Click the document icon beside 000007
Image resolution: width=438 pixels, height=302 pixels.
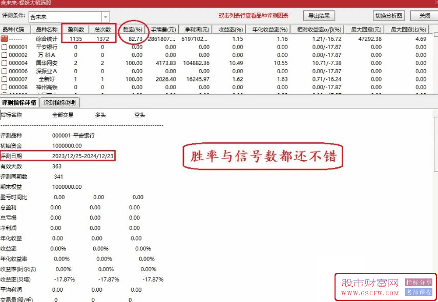(4, 79)
